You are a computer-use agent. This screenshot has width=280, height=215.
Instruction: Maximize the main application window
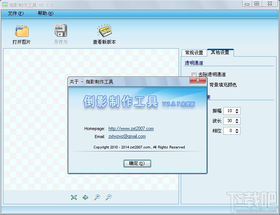pos(257,4)
